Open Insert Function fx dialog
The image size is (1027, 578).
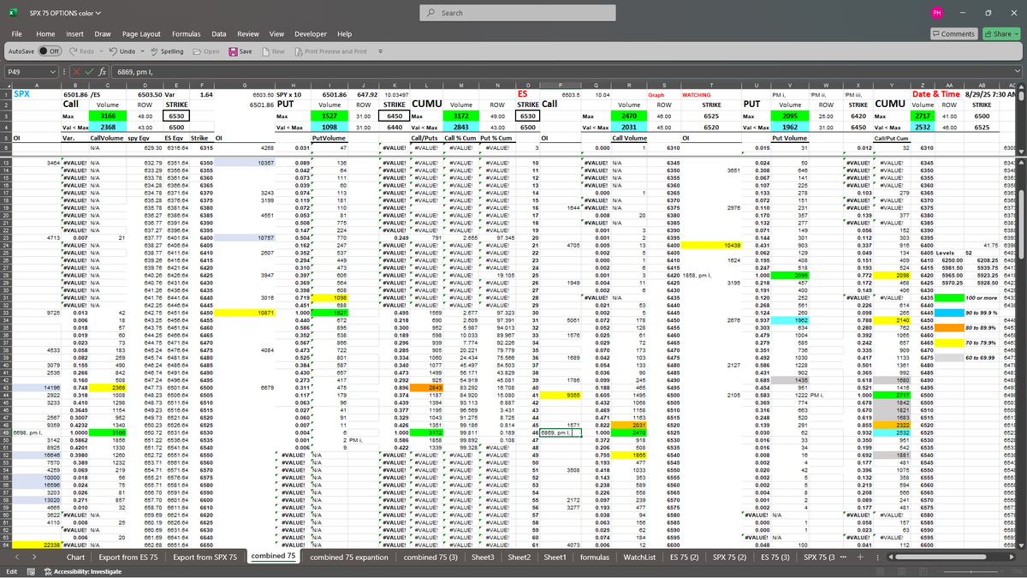pos(104,73)
